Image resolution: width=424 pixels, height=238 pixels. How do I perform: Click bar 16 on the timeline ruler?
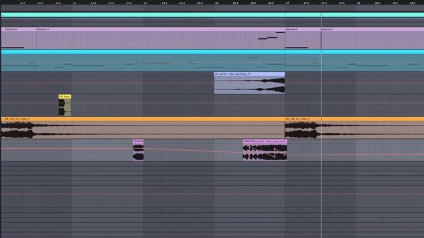(x=217, y=3)
